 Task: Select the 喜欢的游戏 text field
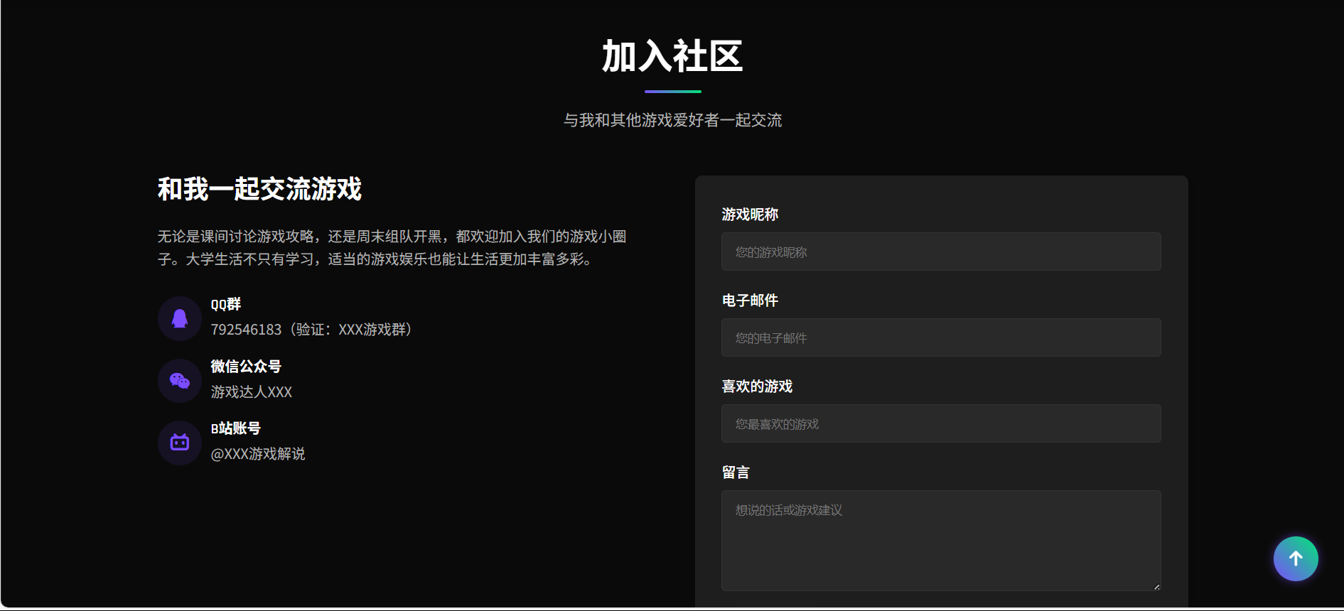(940, 423)
